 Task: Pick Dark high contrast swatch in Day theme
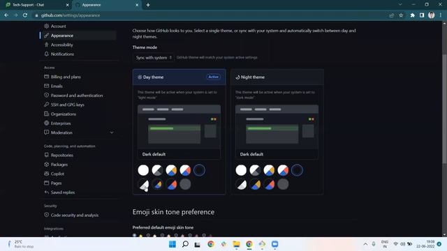click(143, 184)
